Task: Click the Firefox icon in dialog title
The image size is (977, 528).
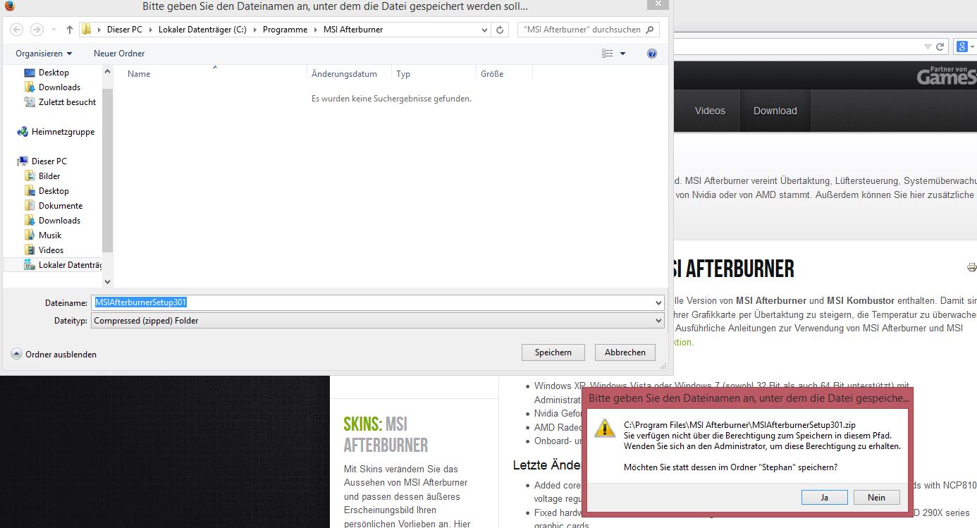Action: click(x=9, y=6)
